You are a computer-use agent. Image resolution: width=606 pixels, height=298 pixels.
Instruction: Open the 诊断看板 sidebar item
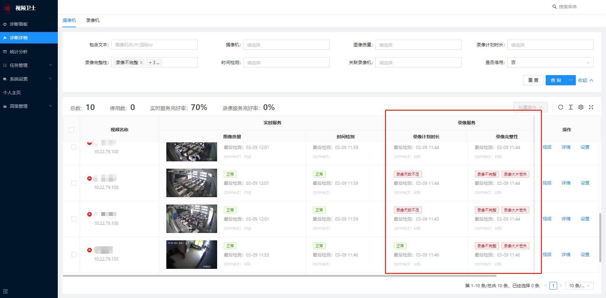19,24
